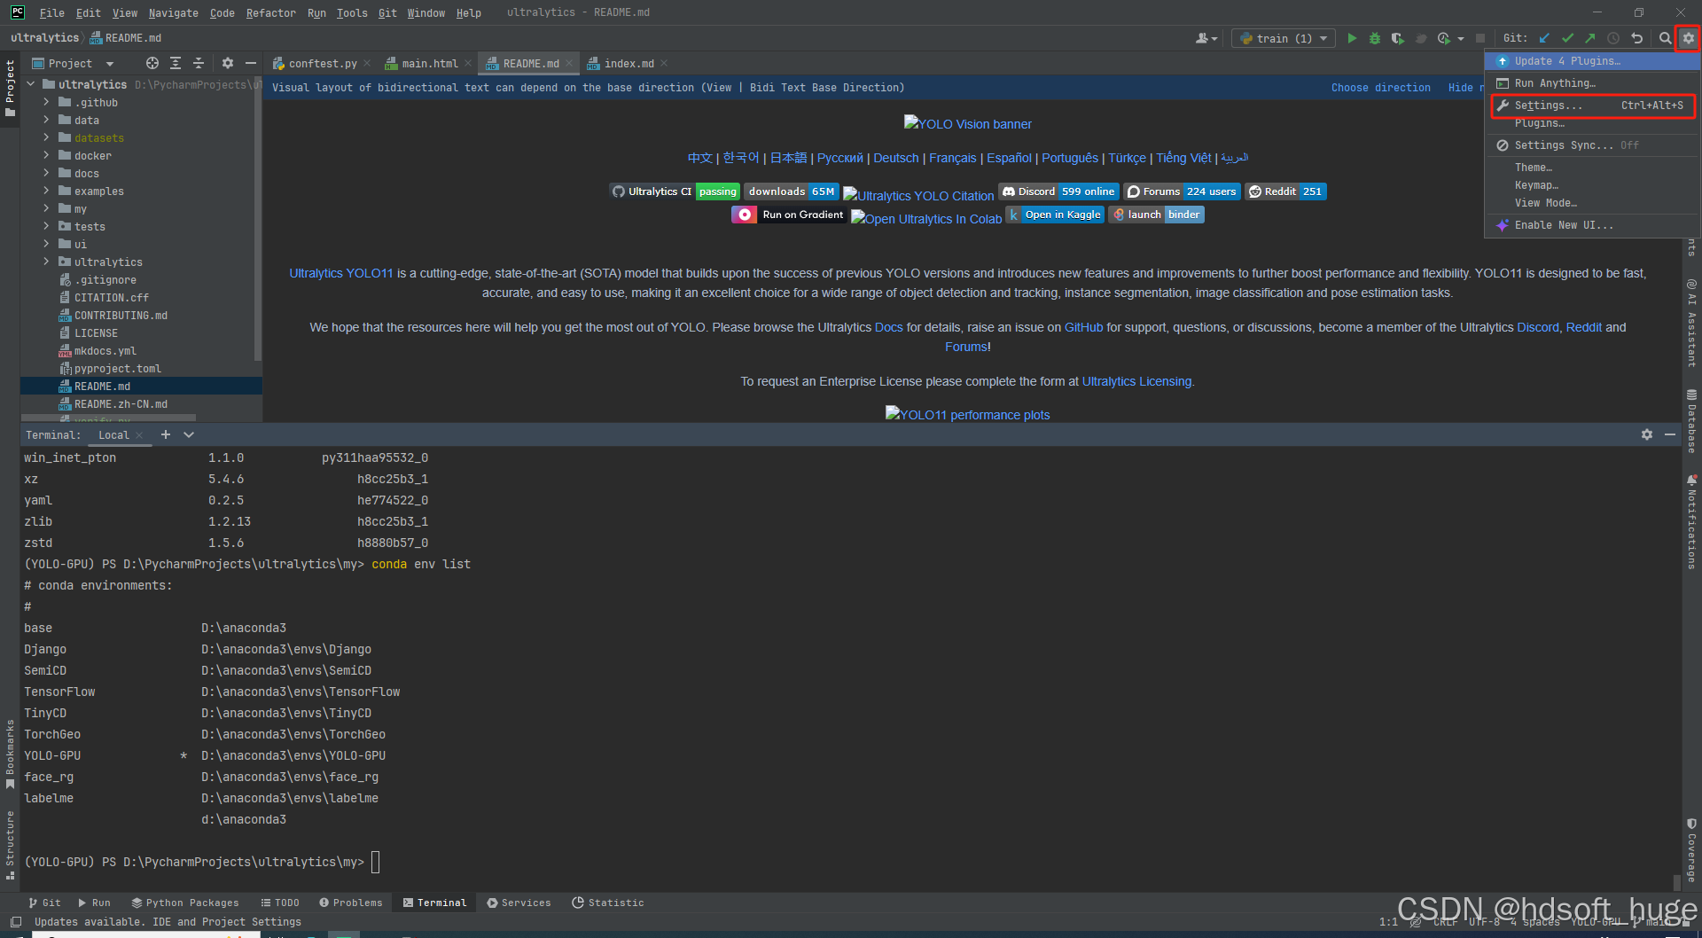Open Settings Sync... Off entry

coord(1592,145)
